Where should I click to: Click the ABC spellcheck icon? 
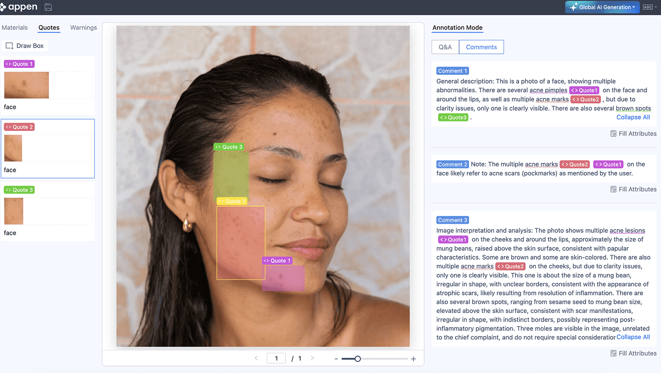click(x=648, y=7)
